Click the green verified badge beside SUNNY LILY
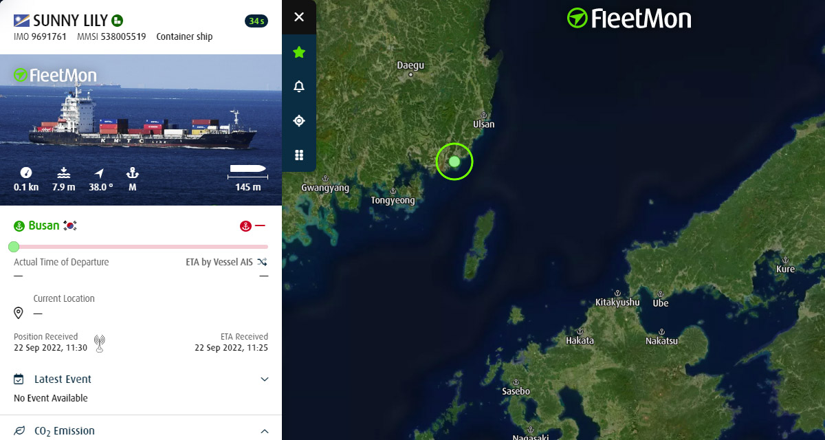 point(118,21)
